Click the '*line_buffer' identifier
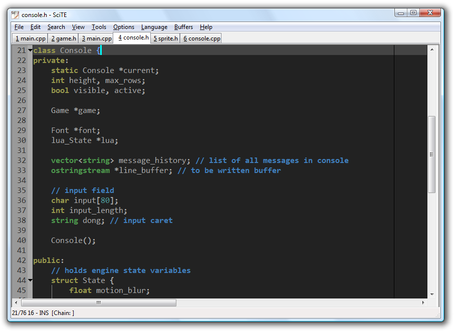 click(141, 170)
